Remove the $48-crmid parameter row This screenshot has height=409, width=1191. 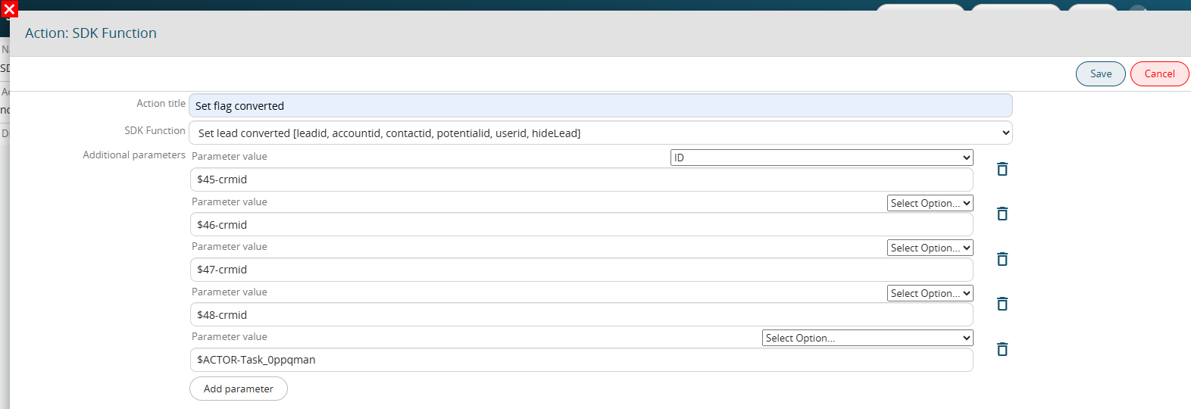click(x=1002, y=304)
